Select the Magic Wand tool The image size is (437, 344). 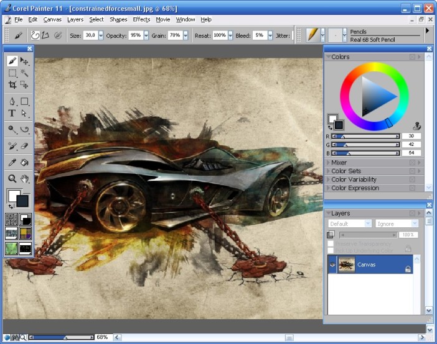coord(24,73)
